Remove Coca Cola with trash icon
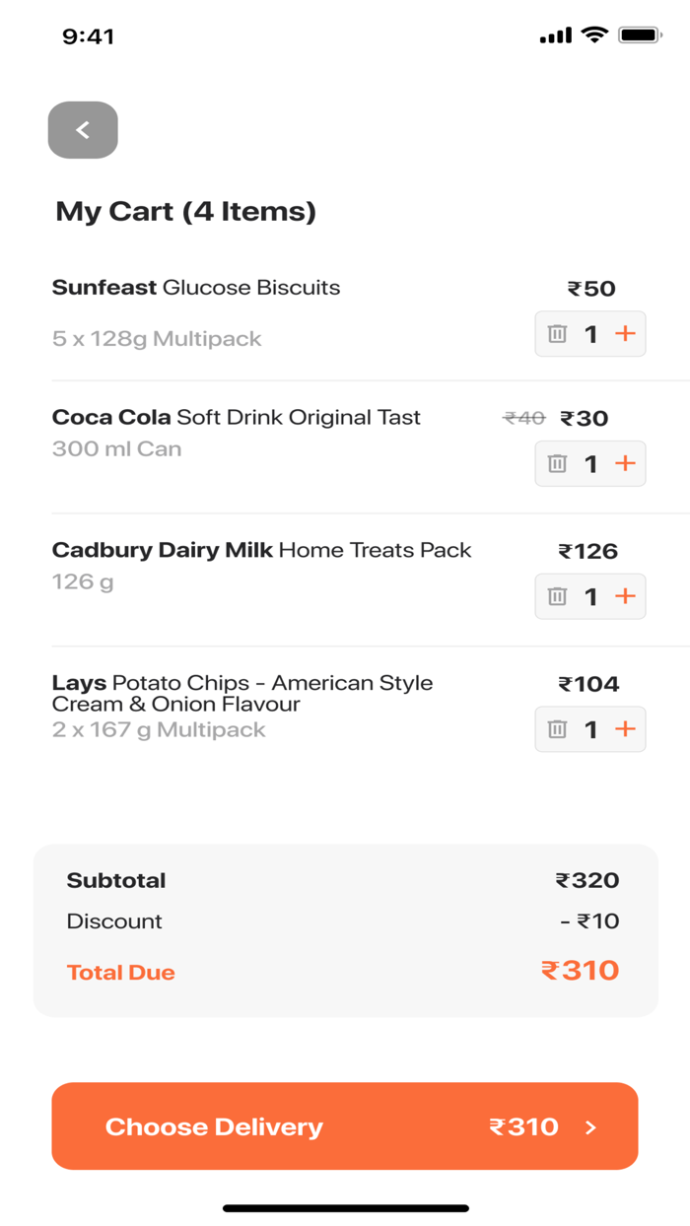 [557, 463]
